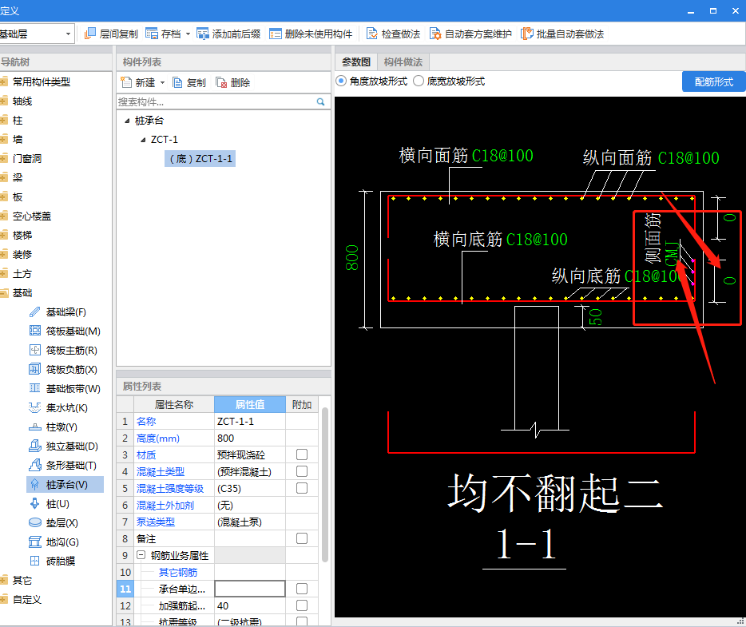The height and width of the screenshot is (627, 746).
Task: Select (底) ZCT-1-1 in the component list
Action: (200, 158)
